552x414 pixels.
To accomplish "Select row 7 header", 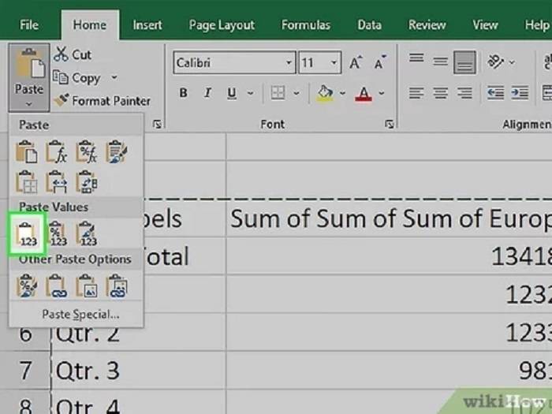I will [25, 370].
